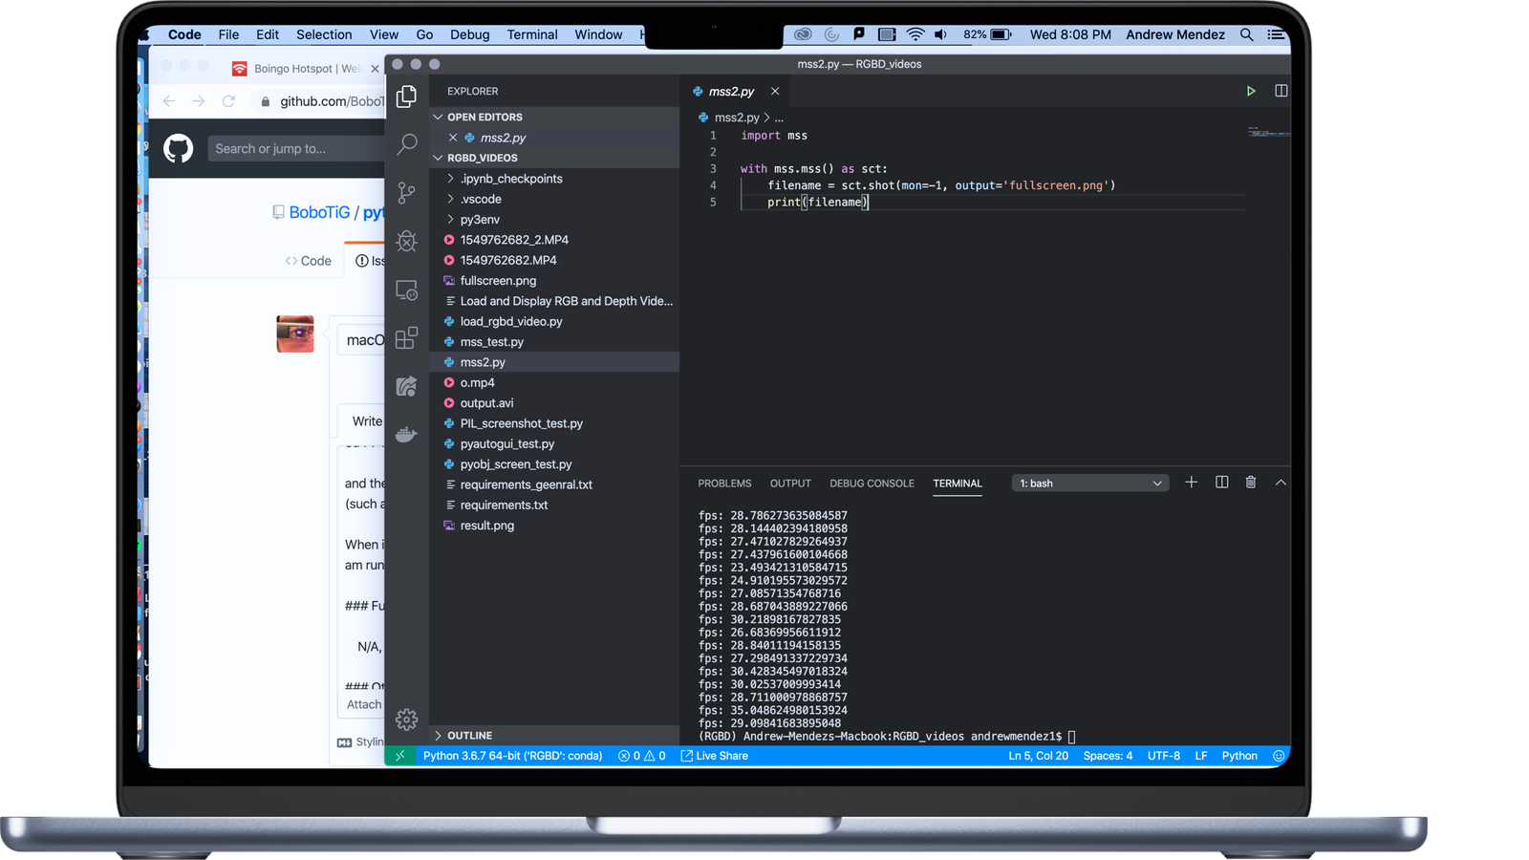Click the GitHub search input field
This screenshot has height=860, width=1529.
pos(296,149)
